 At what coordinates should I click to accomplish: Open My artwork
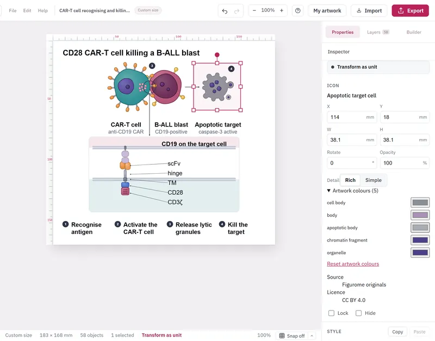coord(327,10)
